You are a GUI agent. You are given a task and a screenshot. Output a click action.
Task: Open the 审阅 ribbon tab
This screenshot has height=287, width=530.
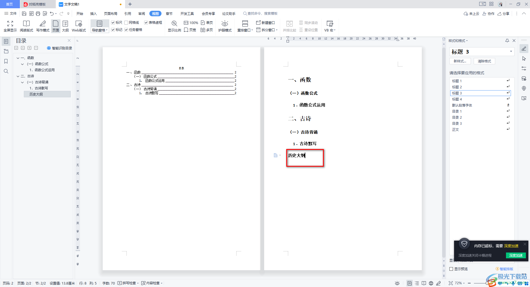click(142, 14)
